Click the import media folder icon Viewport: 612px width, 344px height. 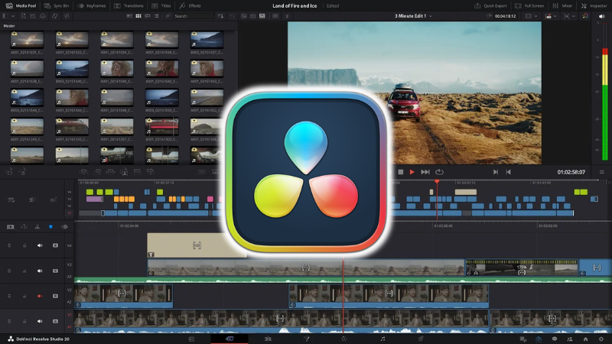point(33,16)
